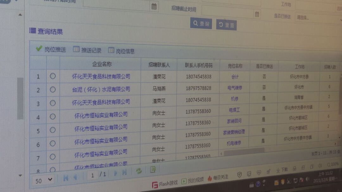Screen dimensions: 342x192
Task: Open the 招聘开始时间 calendar picker icon
Action: point(154,6)
